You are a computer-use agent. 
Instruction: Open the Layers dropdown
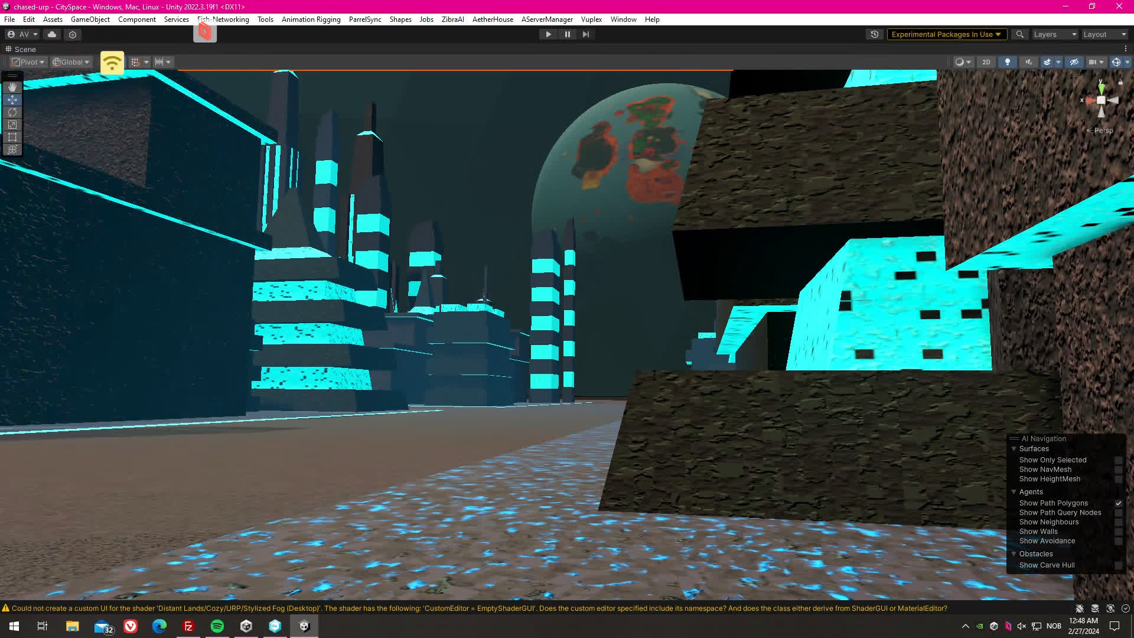(x=1055, y=34)
